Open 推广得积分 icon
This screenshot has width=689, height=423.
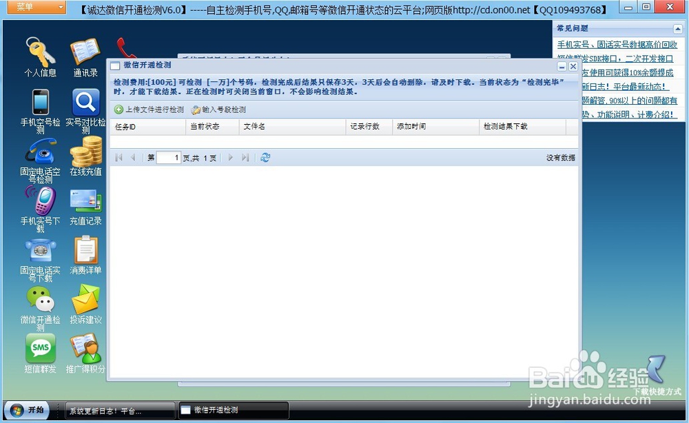coord(85,349)
